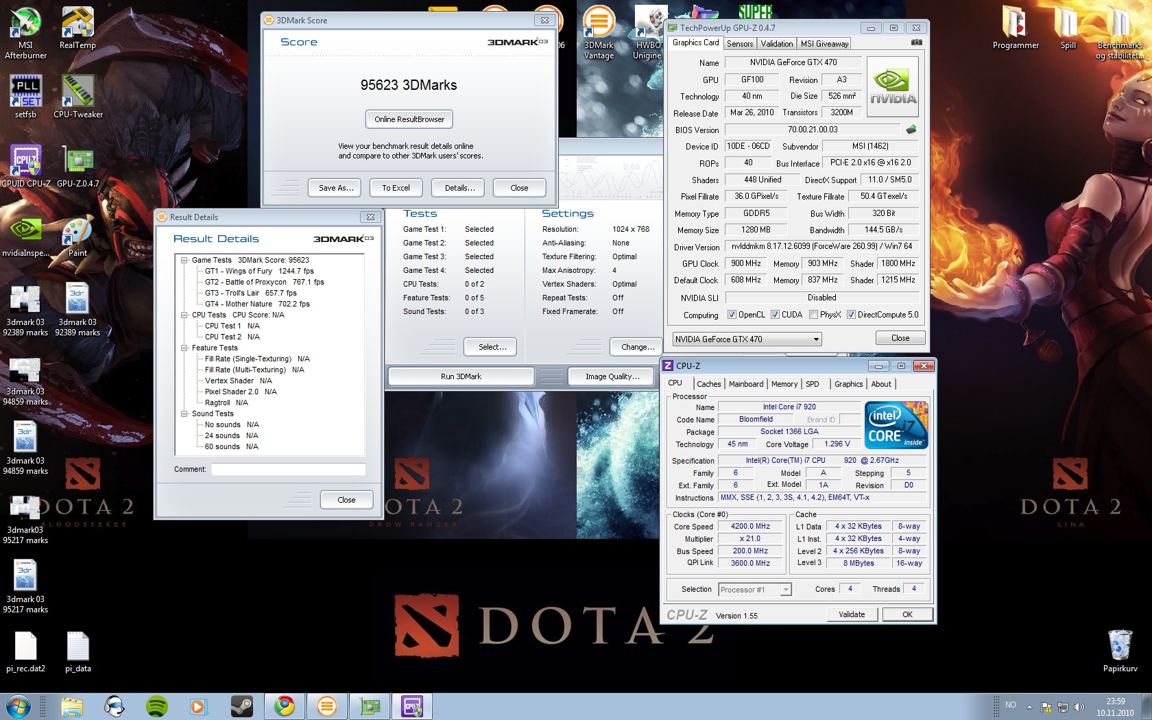1152x720 pixels.
Task: Open the setfsb desktop icon
Action: [25, 96]
